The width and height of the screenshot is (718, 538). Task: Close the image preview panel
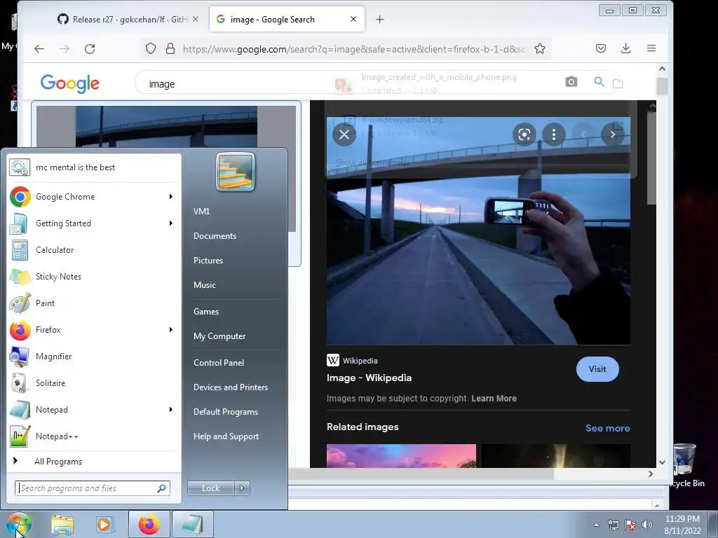pyautogui.click(x=344, y=134)
